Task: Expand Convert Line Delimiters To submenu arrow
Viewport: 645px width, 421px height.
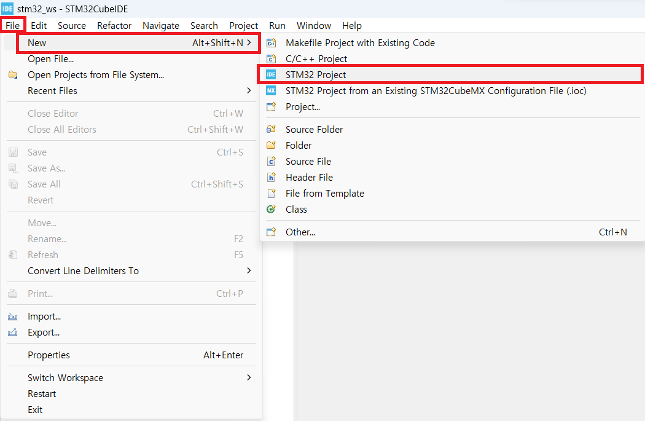Action: point(249,270)
